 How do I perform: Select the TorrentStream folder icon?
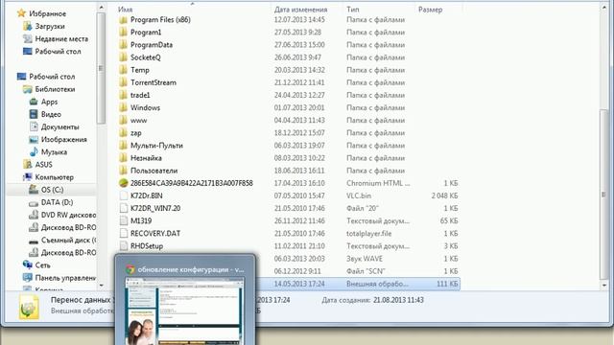[124, 82]
